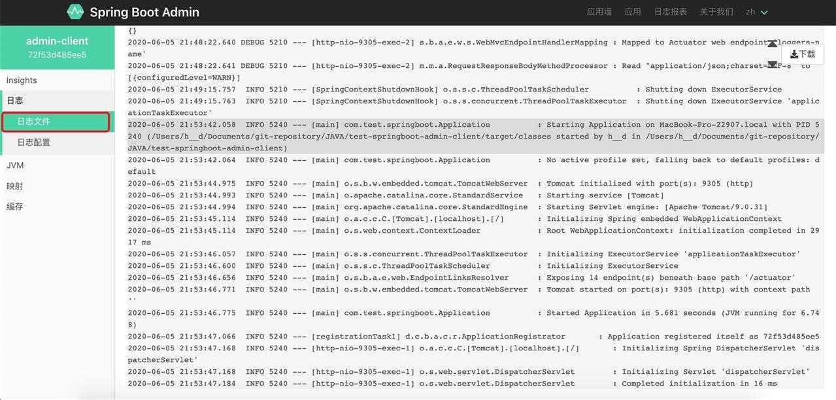Image resolution: width=836 pixels, height=400 pixels.
Task: Select 日志文件 in the sidebar
Action: 56,122
